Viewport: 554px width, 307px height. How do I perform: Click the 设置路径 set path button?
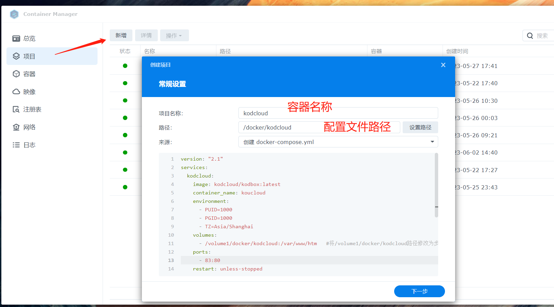click(420, 127)
